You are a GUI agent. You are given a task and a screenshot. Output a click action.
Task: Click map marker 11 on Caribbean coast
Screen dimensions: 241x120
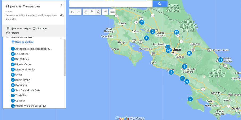(221, 60)
